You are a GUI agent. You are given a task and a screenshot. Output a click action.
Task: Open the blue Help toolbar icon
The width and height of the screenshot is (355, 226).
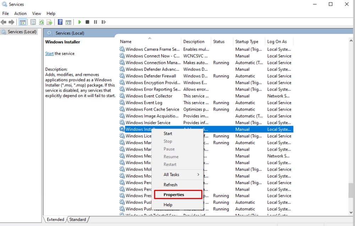[60, 22]
